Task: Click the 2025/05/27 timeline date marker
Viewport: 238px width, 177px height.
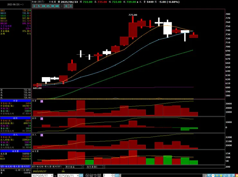Action: [40, 171]
